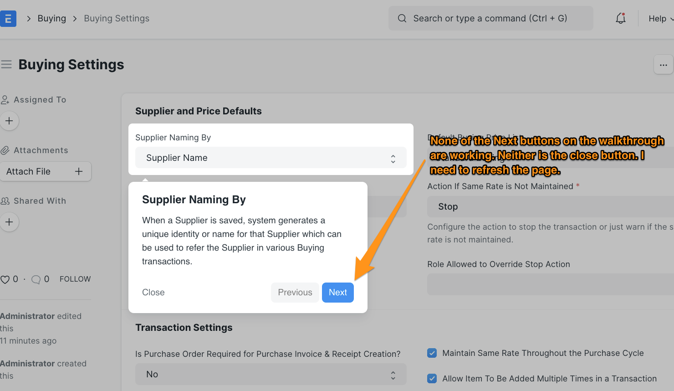Click the Attach File button
674x391 pixels.
(45, 171)
